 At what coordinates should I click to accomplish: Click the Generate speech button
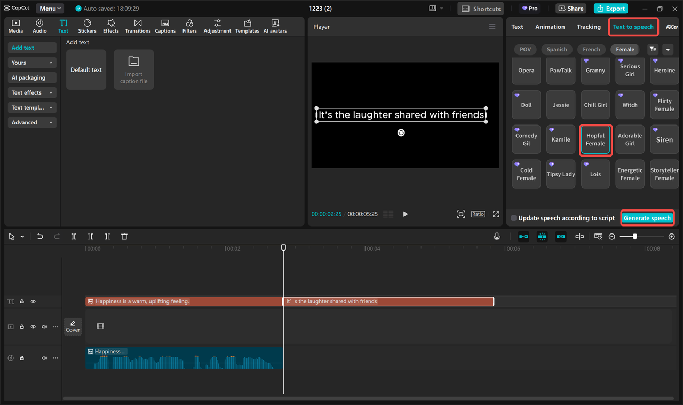pos(647,218)
